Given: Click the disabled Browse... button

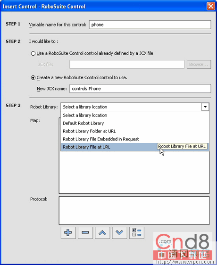Looking at the screenshot, I should pyautogui.click(x=199, y=65).
